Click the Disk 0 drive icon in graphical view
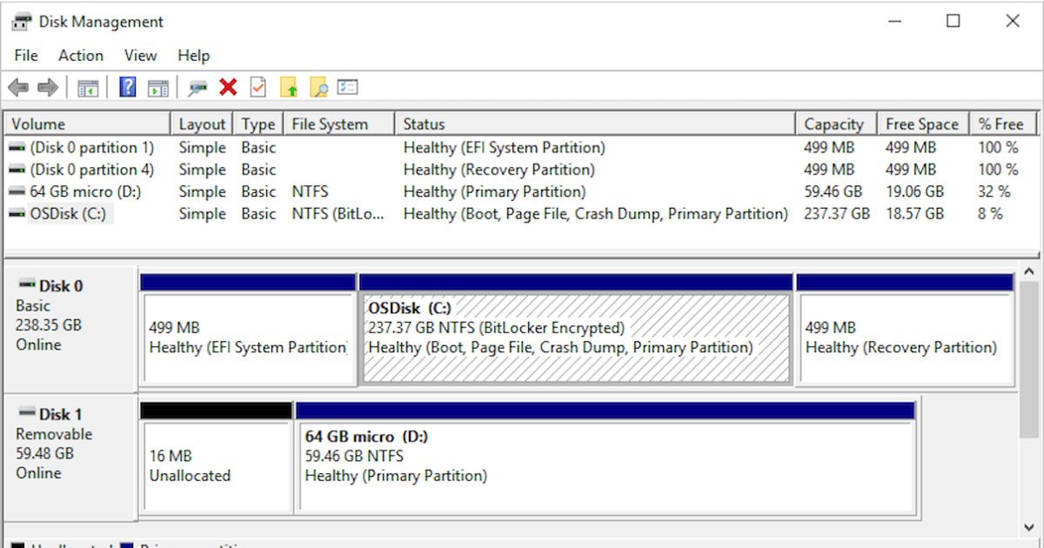This screenshot has height=548, width=1044. click(27, 284)
